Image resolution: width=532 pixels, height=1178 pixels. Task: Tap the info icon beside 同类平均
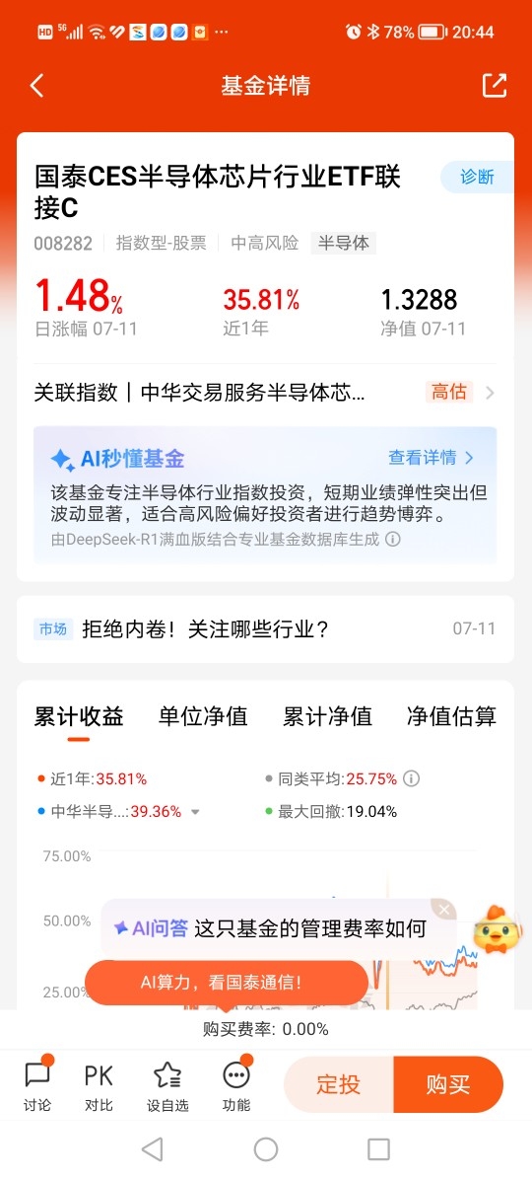(411, 779)
